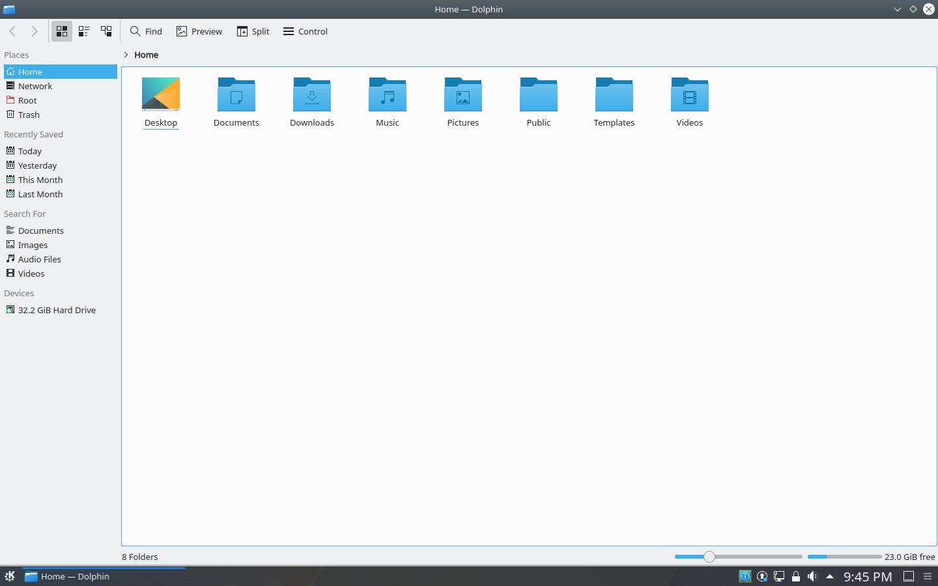938x586 pixels.
Task: Filter by Audio Files in Search For
Action: point(40,259)
